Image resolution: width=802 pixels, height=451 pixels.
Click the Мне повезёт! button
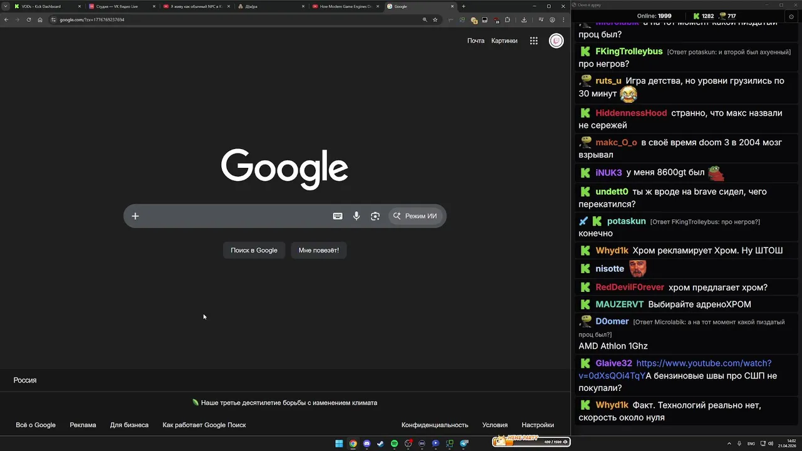pyautogui.click(x=318, y=250)
